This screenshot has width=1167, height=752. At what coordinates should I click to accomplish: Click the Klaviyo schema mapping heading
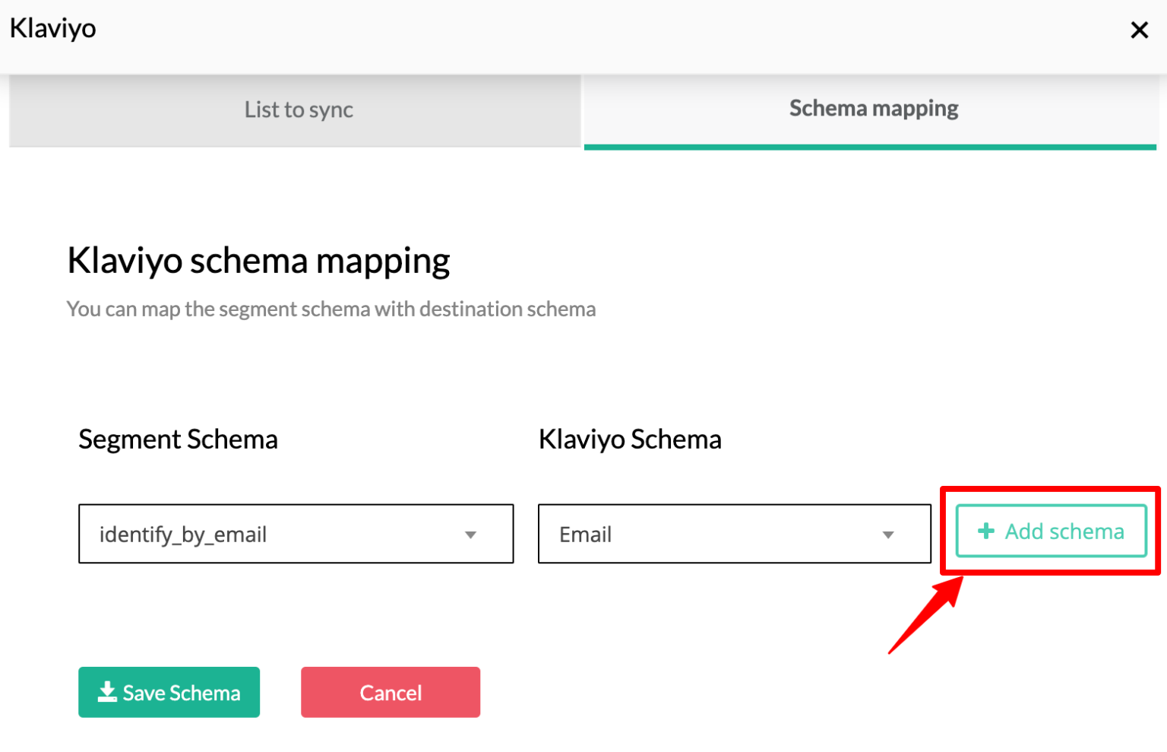click(258, 260)
